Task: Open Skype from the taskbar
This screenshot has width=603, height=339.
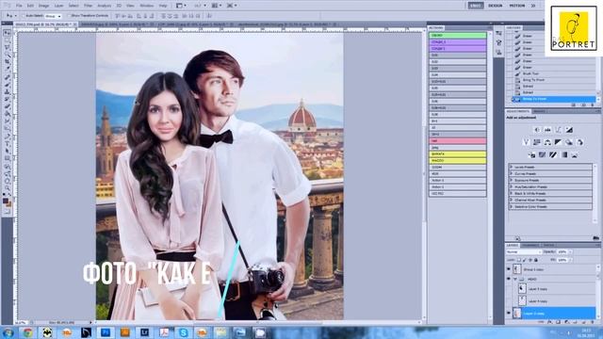Action: coord(184,332)
